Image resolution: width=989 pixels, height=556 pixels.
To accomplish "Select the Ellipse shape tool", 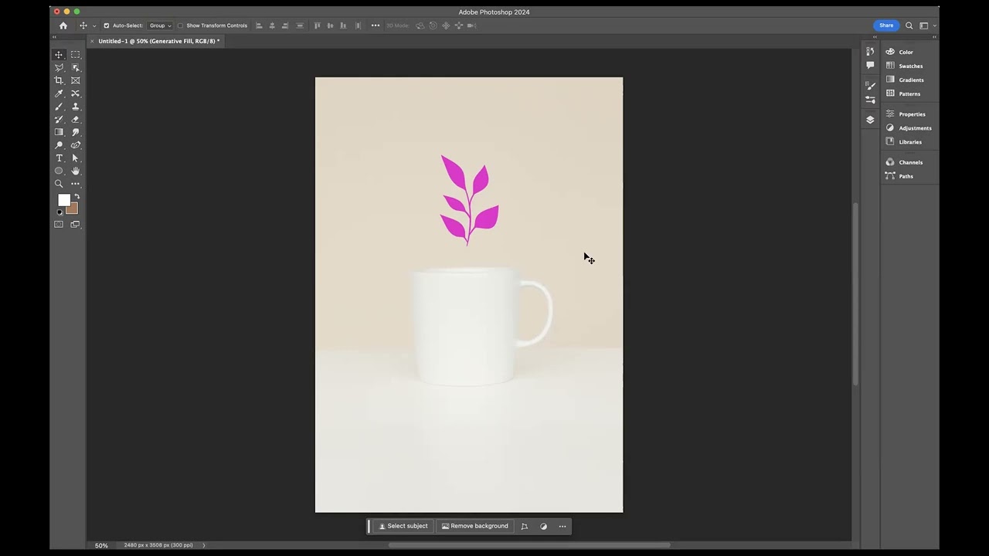I will click(59, 171).
